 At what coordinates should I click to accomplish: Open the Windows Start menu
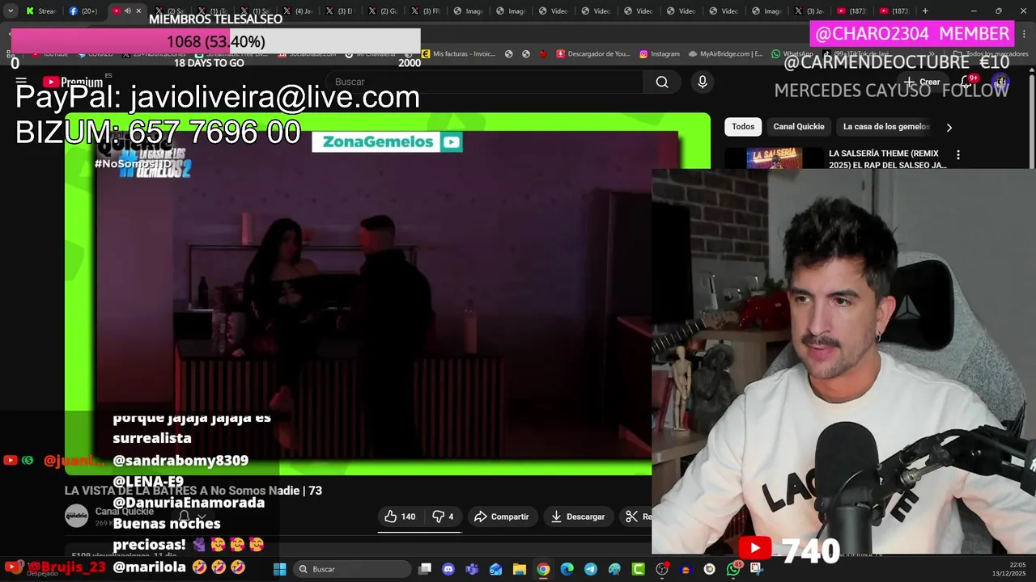[x=279, y=569]
